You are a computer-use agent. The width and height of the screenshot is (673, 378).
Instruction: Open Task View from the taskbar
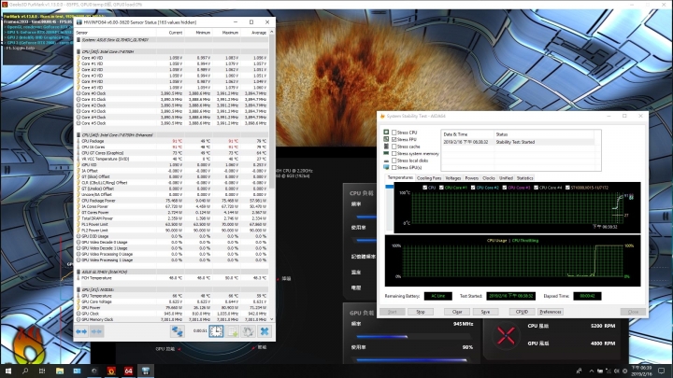(x=42, y=371)
